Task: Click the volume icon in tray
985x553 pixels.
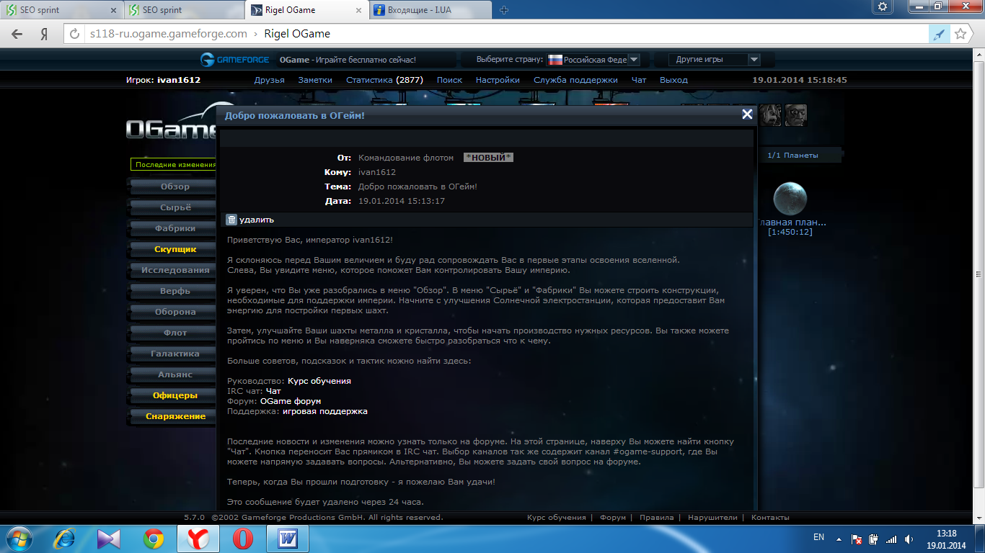Action: (910, 539)
